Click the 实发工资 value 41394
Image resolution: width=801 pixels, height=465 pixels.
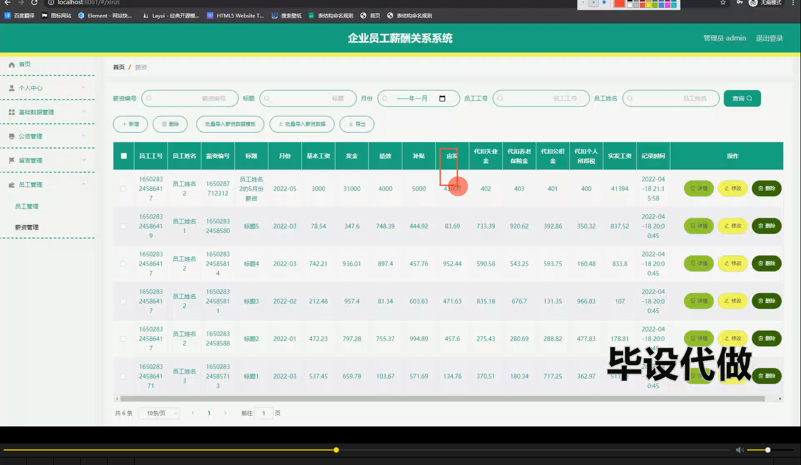click(x=620, y=189)
